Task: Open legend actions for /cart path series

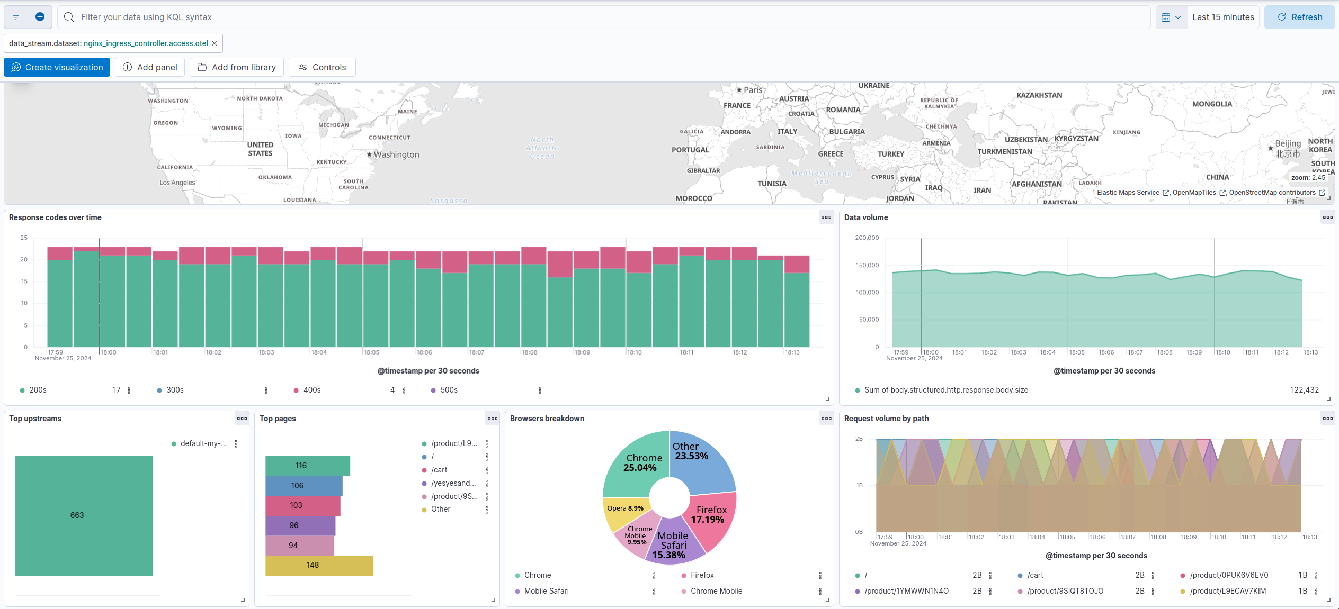Action: point(1153,575)
